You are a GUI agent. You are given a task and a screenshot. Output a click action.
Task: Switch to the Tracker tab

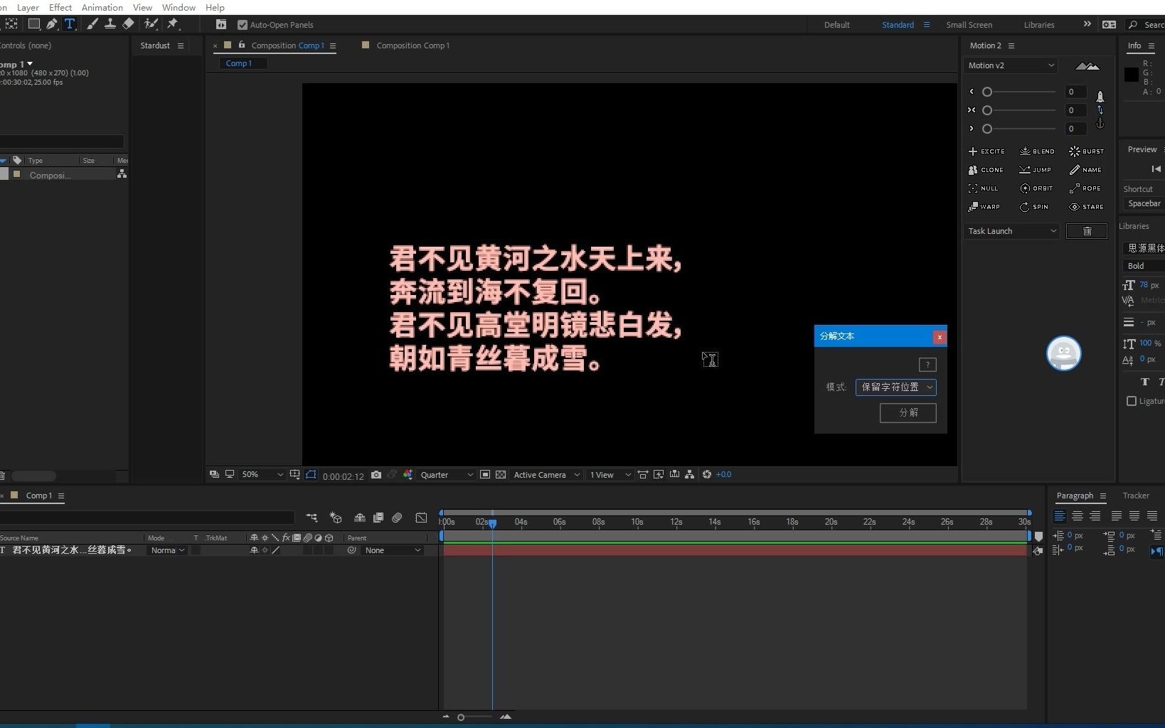[1136, 496]
